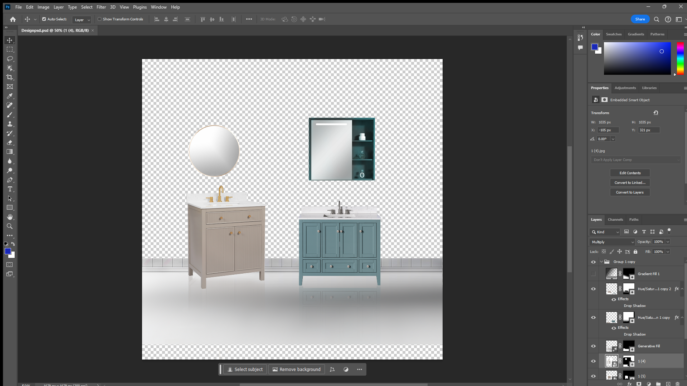Switch to the Channels tab

615,220
